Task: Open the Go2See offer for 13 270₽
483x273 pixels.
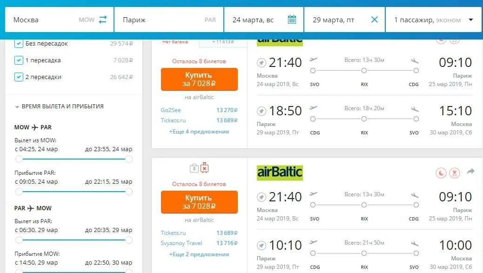Action: click(x=199, y=110)
